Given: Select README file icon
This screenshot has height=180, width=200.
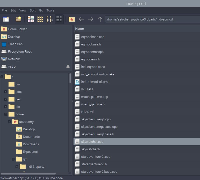Looking at the screenshot, I should [77, 112].
